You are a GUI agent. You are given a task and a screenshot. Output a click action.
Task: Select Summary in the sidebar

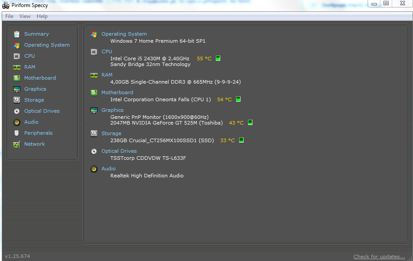point(37,34)
